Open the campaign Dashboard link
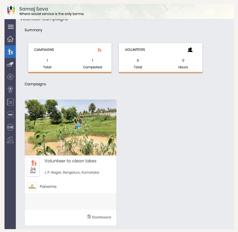Image resolution: width=238 pixels, height=232 pixels. [99, 217]
